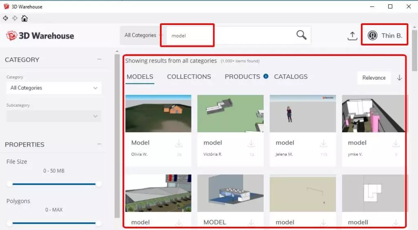418x230 pixels.
Task: Click the main page vertical scrollbar
Action: coord(415,51)
